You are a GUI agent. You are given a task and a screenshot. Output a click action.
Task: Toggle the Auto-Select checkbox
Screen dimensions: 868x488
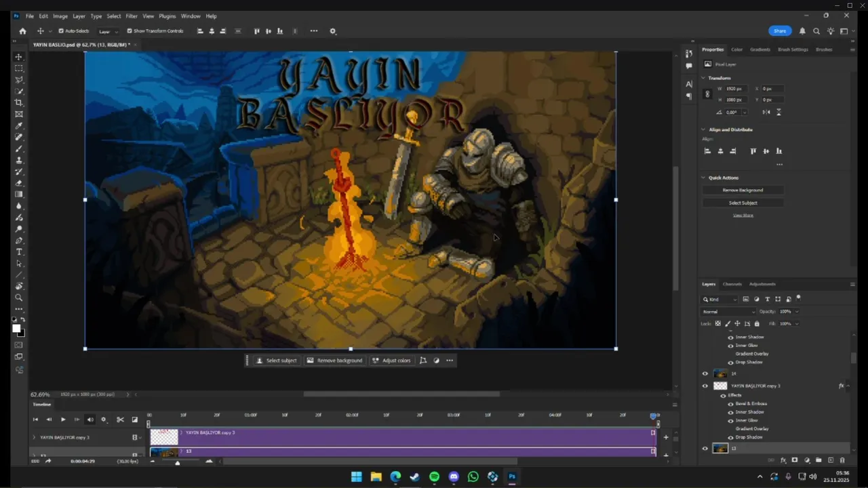tap(61, 31)
